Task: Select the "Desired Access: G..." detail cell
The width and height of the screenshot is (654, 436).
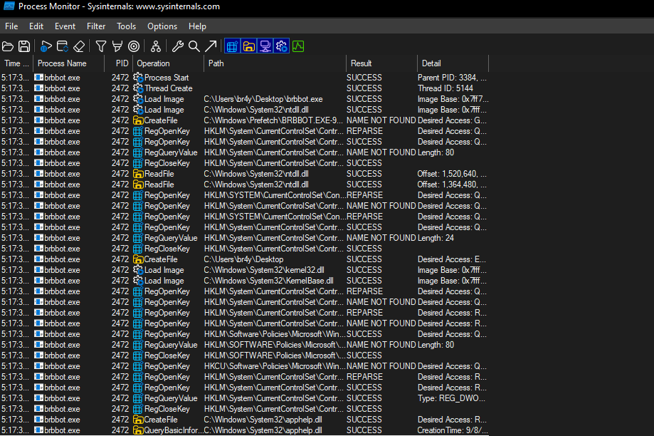Action: (x=452, y=120)
